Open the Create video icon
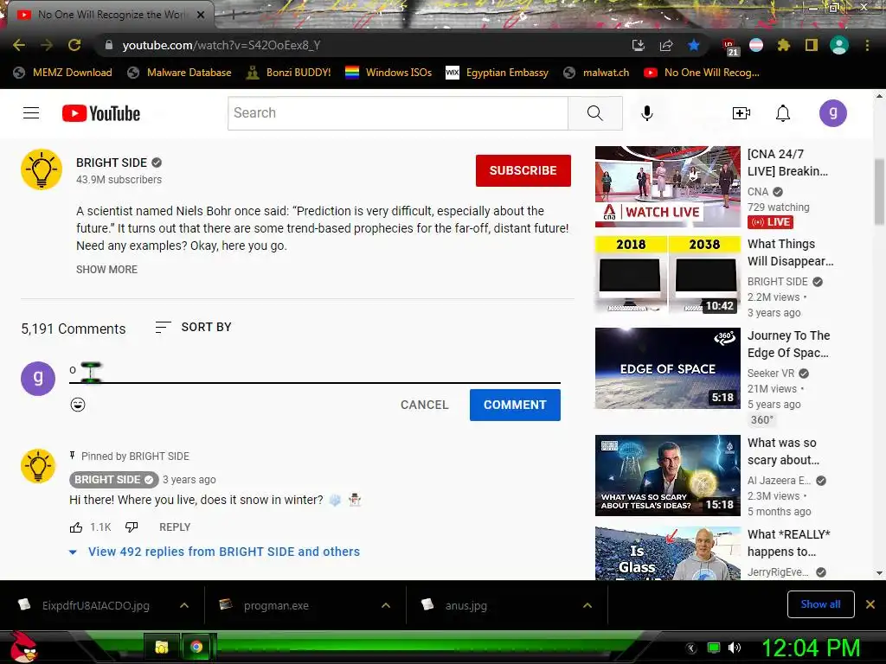886x664 pixels. click(741, 113)
